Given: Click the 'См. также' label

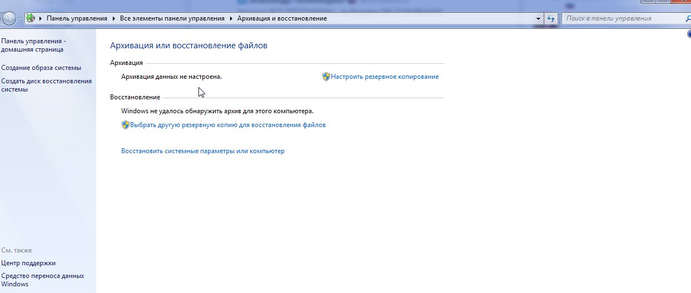Looking at the screenshot, I should pyautogui.click(x=17, y=250).
